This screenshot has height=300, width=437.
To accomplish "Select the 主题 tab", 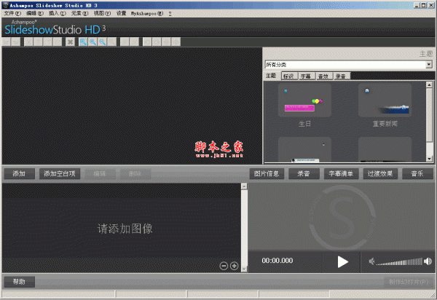I will [x=271, y=76].
